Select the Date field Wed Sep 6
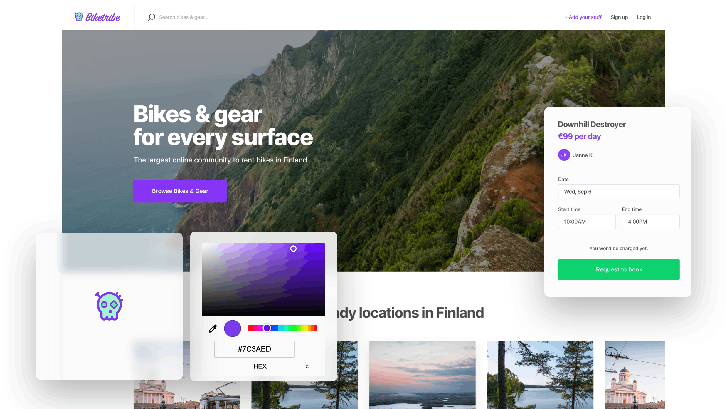Screen dimensions: 727x409 619,192
